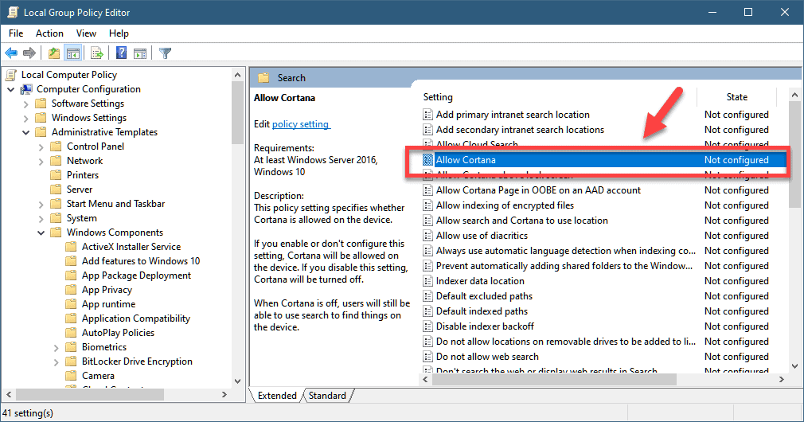Open the policy setting edit link

pyautogui.click(x=301, y=124)
